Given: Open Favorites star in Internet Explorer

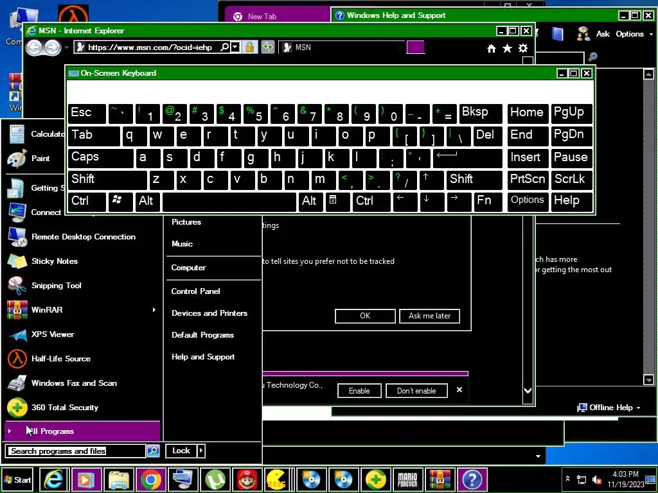Looking at the screenshot, I should click(x=507, y=48).
